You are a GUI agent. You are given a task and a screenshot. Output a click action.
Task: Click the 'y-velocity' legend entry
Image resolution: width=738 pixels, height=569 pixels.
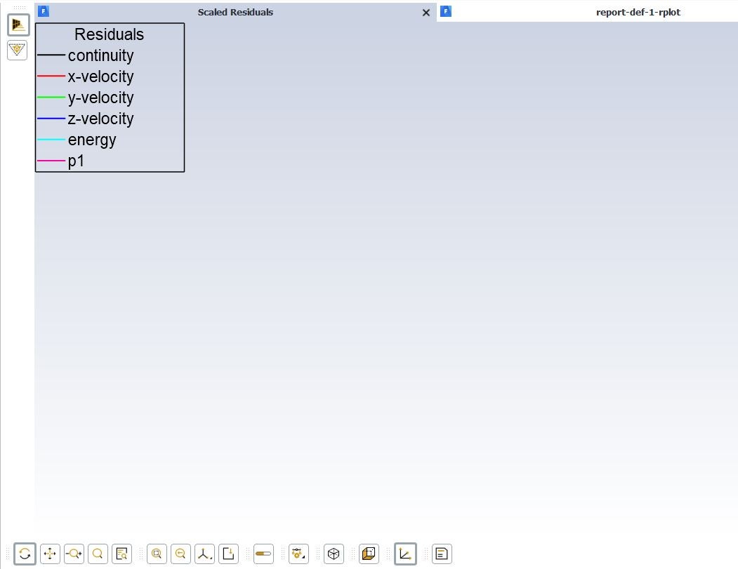coord(100,98)
